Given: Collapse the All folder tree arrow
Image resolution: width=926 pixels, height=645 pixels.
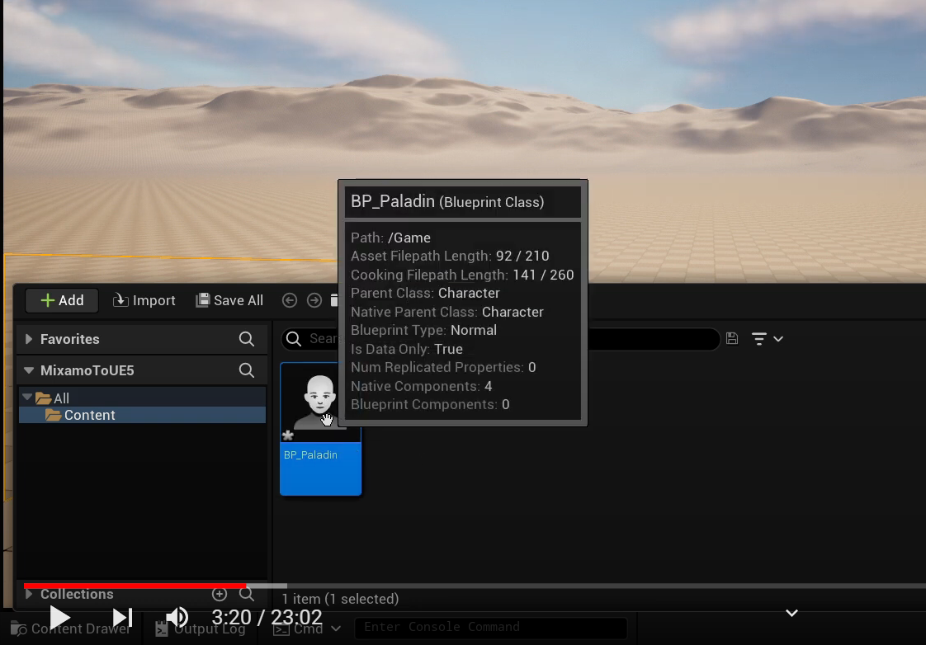Looking at the screenshot, I should point(27,398).
